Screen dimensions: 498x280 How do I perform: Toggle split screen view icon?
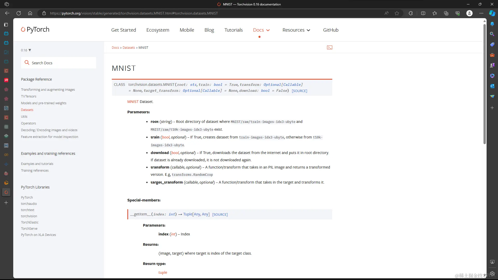coord(423,13)
